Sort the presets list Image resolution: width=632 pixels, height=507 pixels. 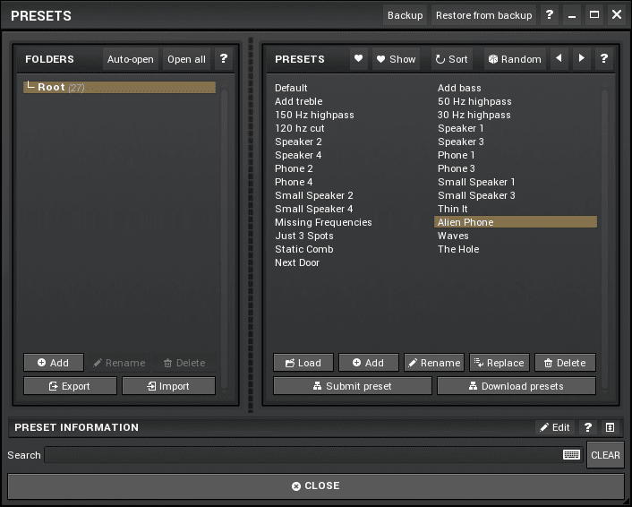[451, 59]
